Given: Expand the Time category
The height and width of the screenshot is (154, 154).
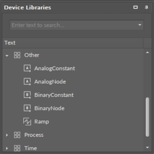Looking at the screenshot, I should click(x=7, y=148).
